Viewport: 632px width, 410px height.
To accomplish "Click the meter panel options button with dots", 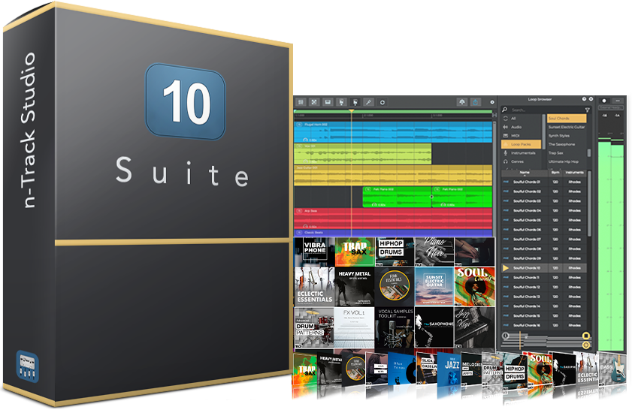I will (618, 101).
